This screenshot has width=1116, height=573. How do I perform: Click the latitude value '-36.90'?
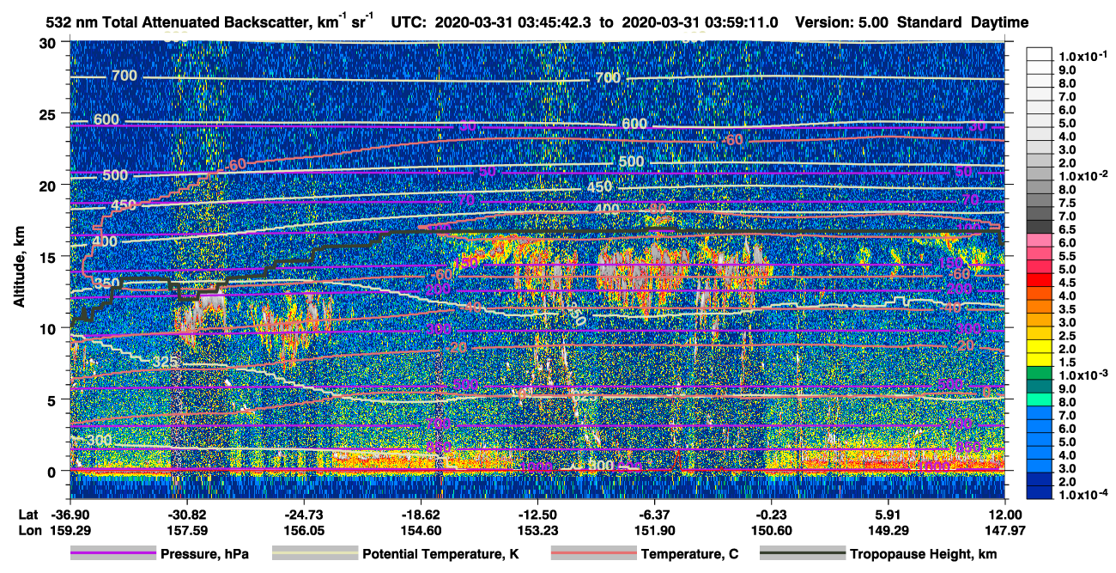tap(70, 514)
